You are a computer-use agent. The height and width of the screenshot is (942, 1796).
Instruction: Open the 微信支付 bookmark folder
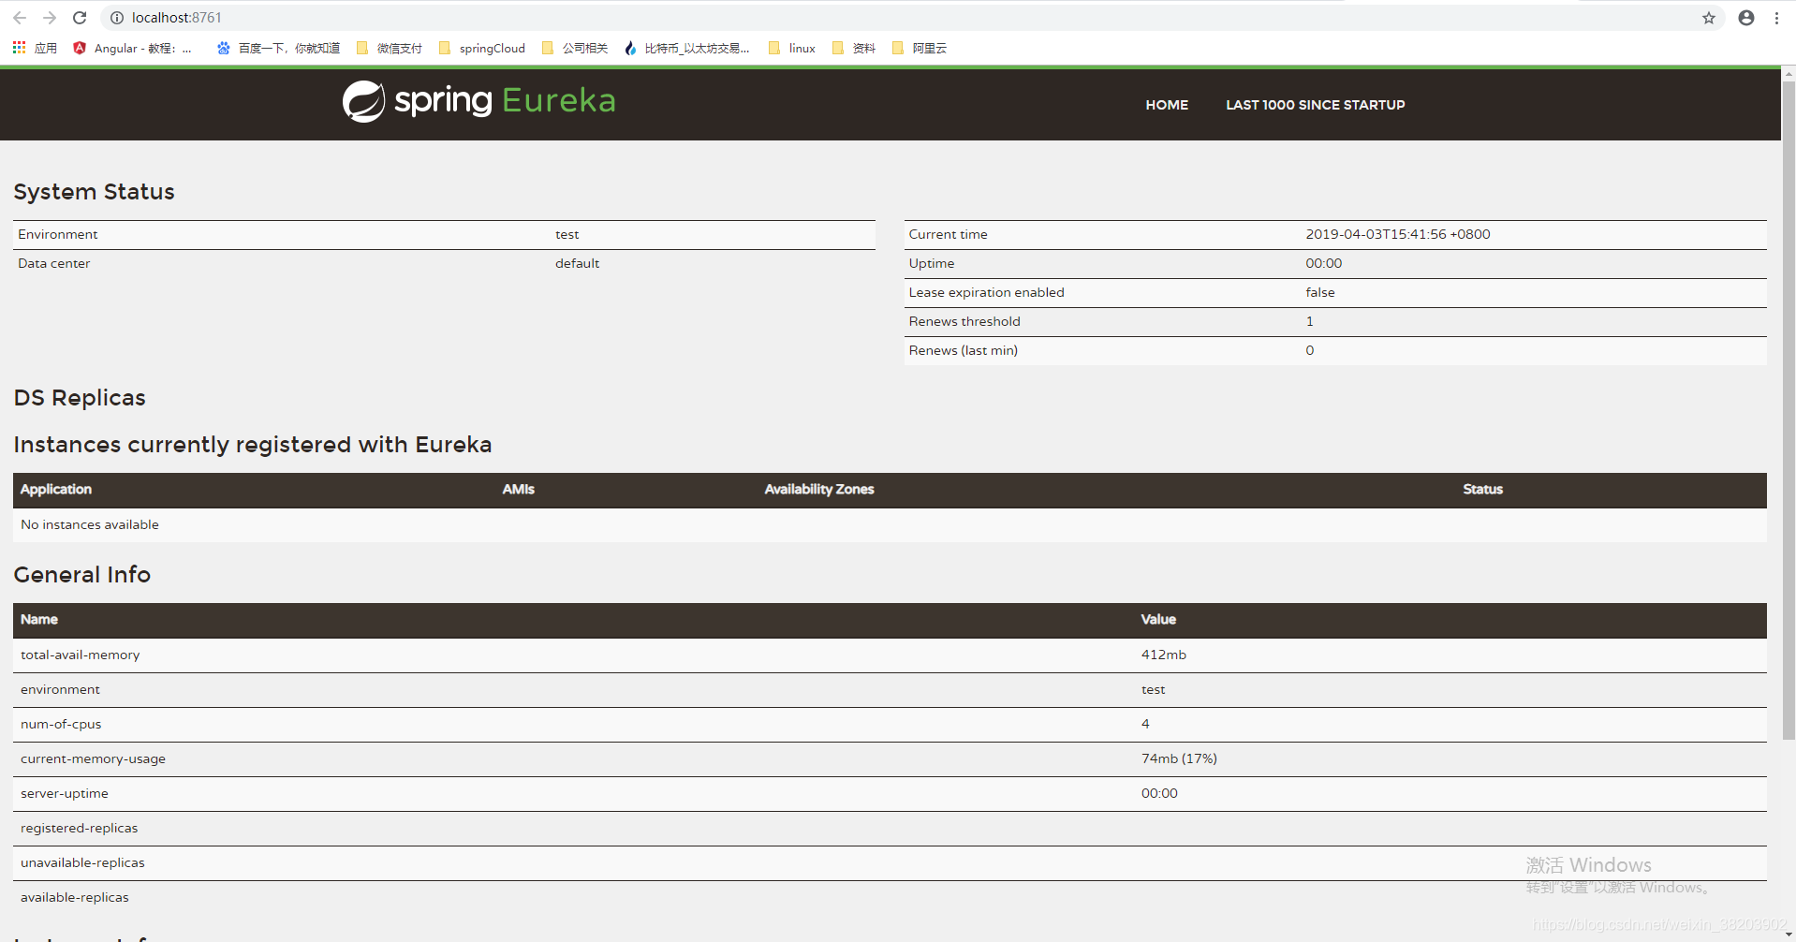coord(390,48)
